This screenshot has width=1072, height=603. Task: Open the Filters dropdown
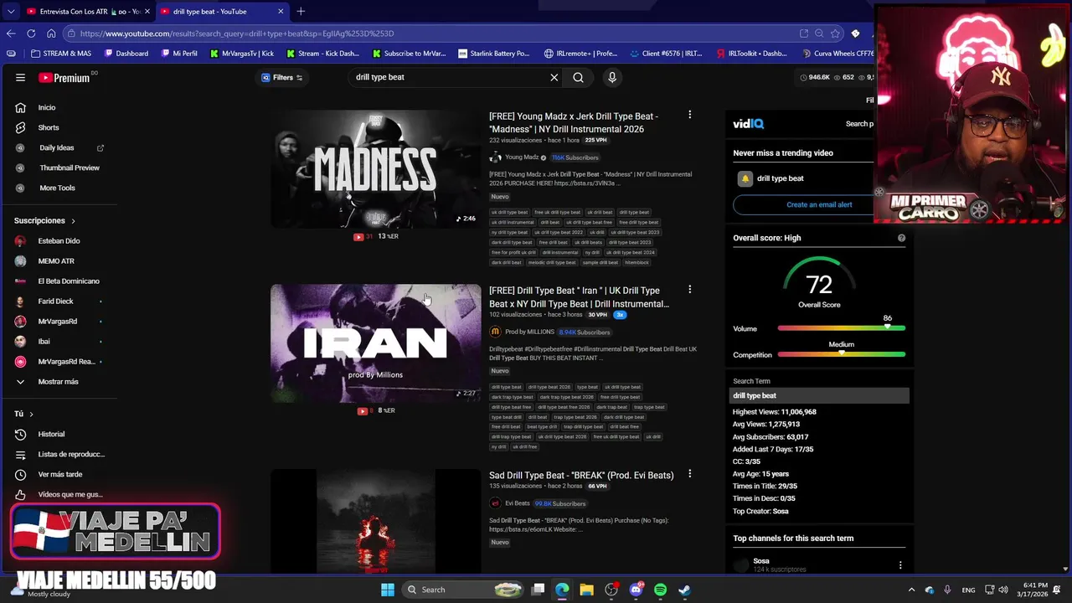281,77
